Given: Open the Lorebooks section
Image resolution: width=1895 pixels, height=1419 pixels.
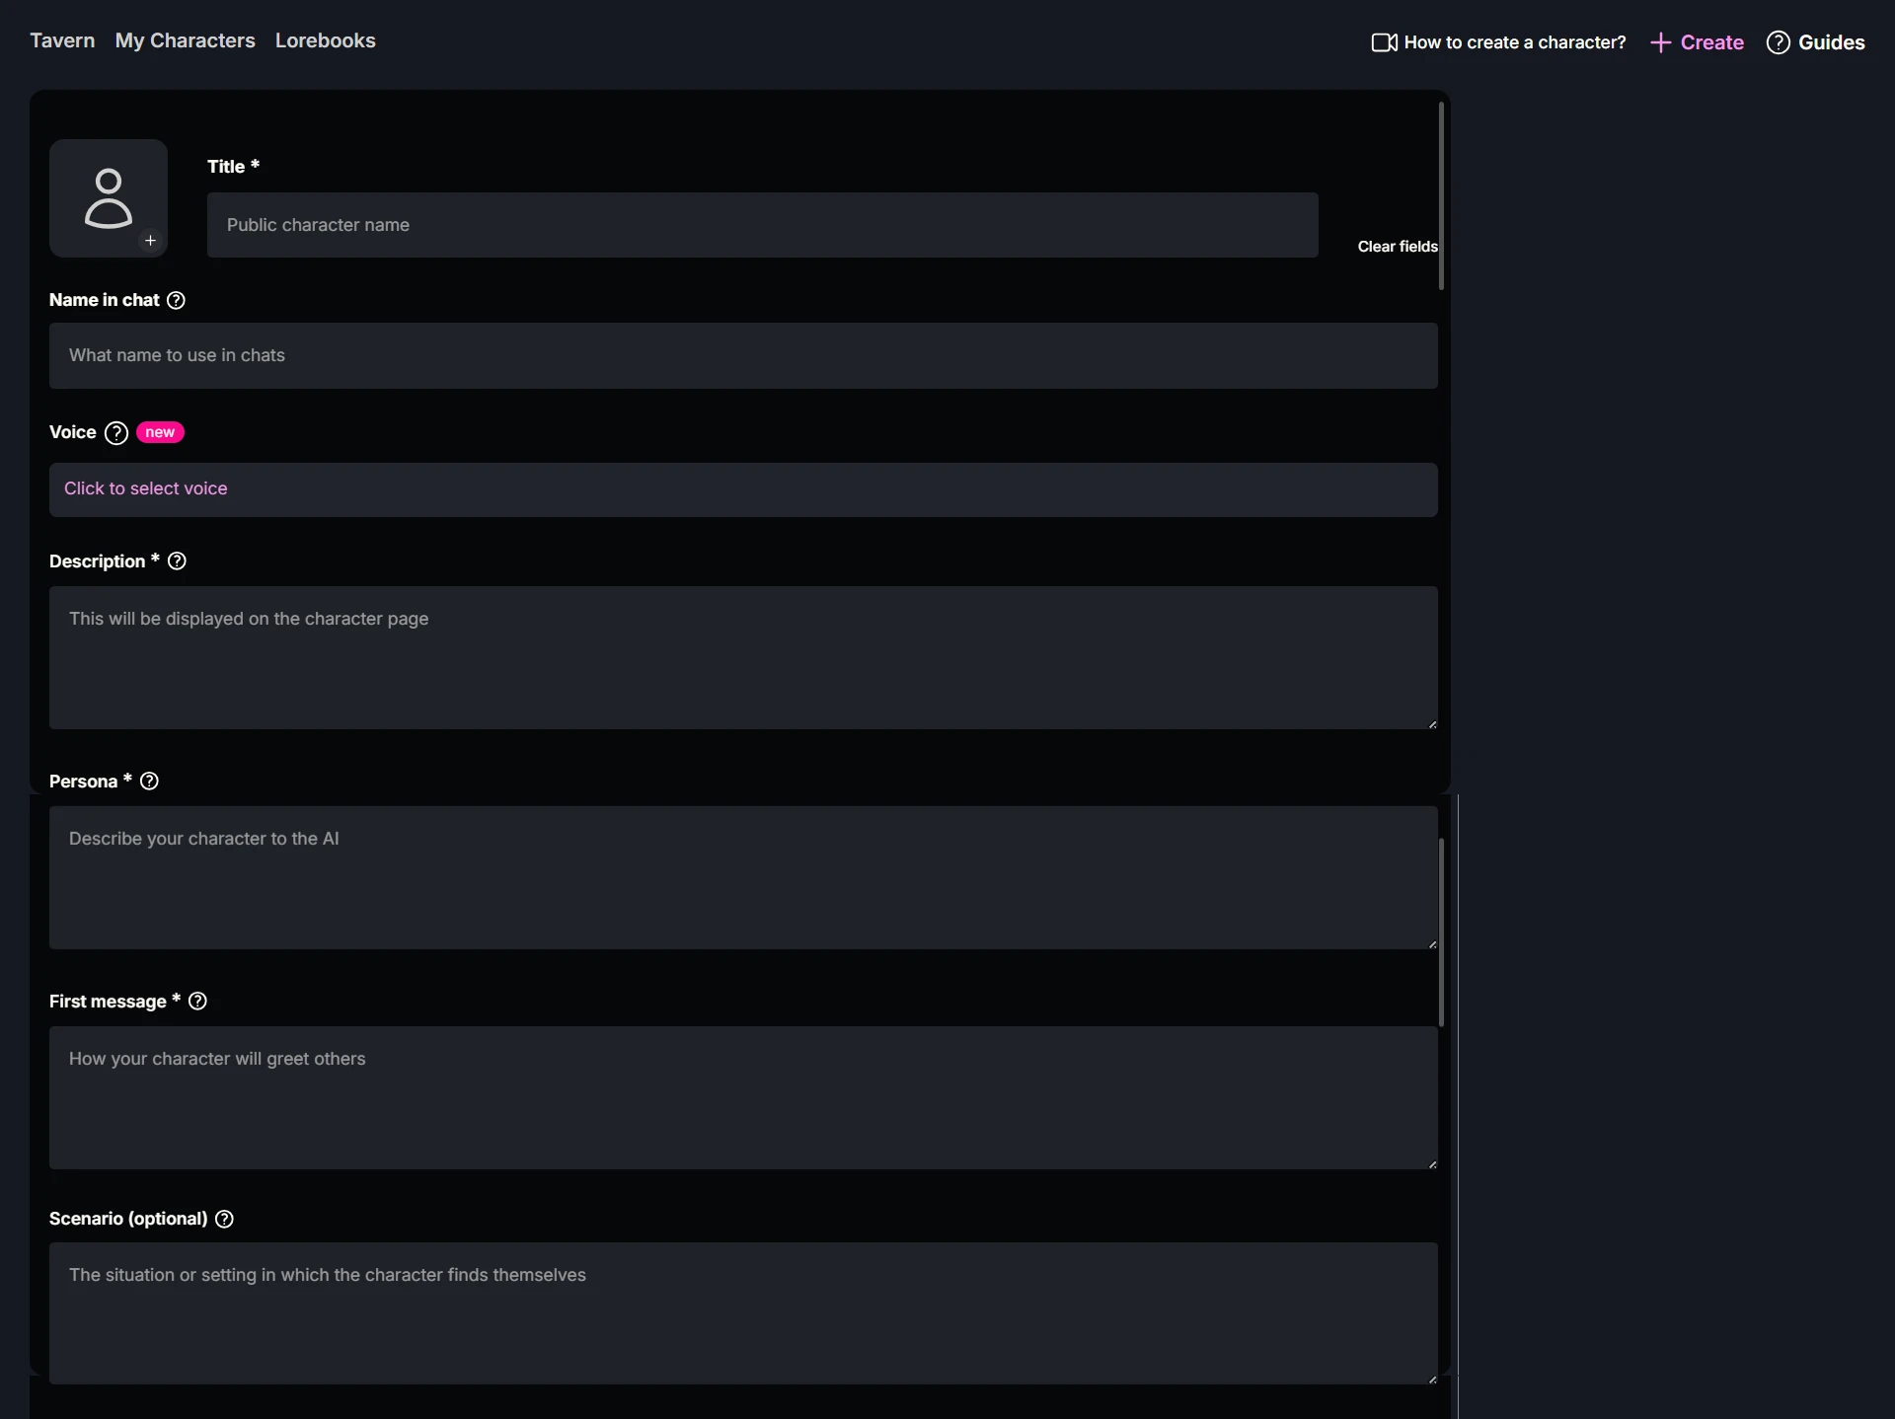Looking at the screenshot, I should pos(326,40).
